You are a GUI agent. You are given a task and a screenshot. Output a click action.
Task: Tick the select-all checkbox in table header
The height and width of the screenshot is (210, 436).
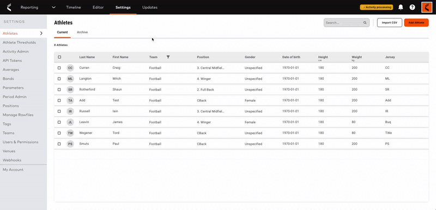(59, 57)
